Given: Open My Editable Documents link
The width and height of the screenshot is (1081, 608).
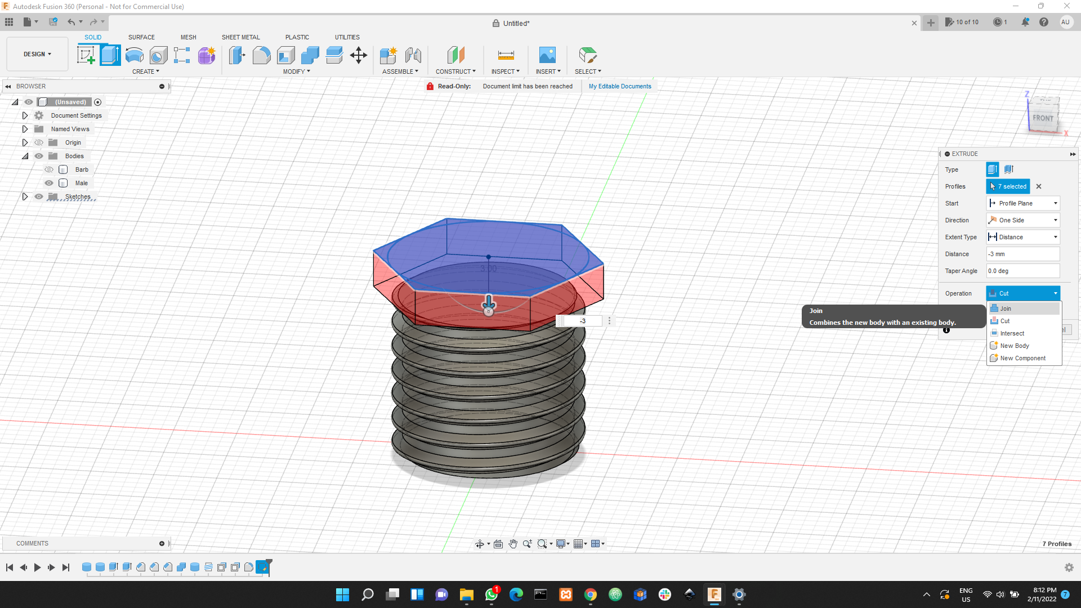Looking at the screenshot, I should pos(620,86).
